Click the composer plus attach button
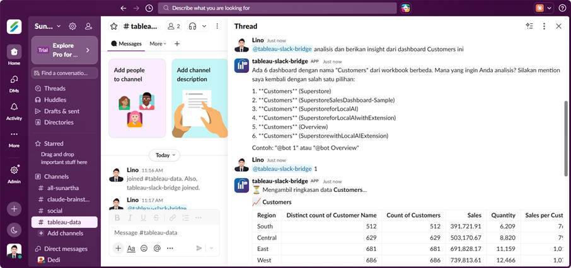571x268 pixels. tap(118, 248)
